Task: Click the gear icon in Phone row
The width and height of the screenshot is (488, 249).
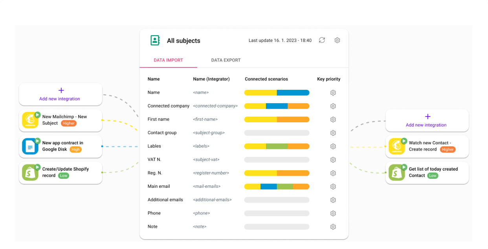Action: (333, 213)
